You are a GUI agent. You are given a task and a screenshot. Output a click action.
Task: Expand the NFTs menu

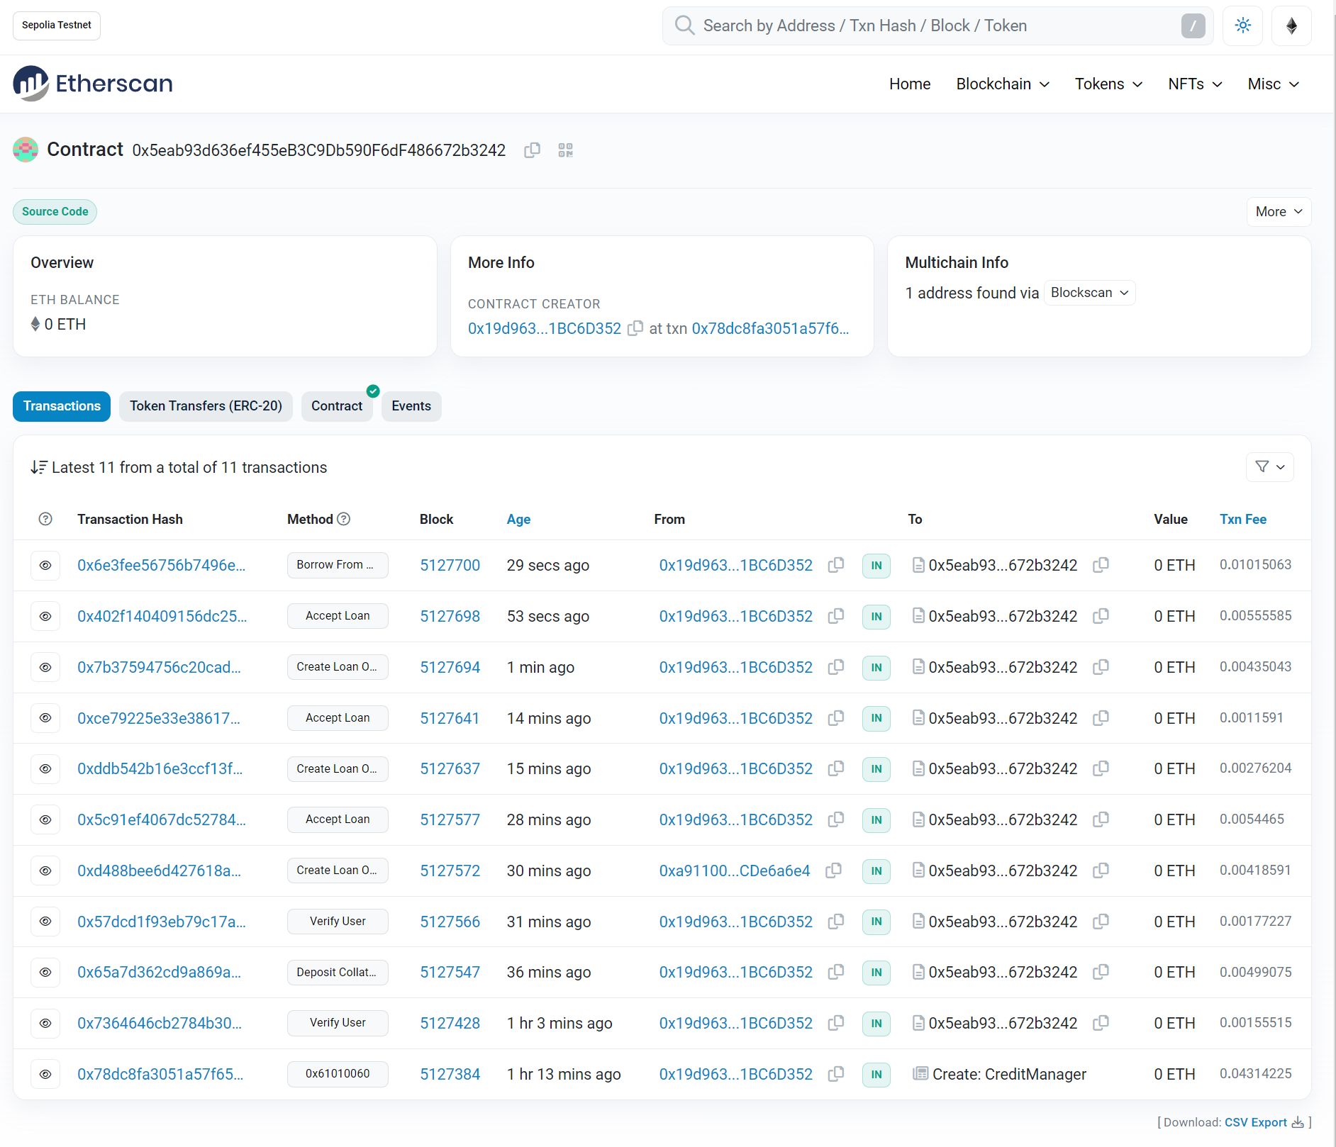pos(1195,84)
